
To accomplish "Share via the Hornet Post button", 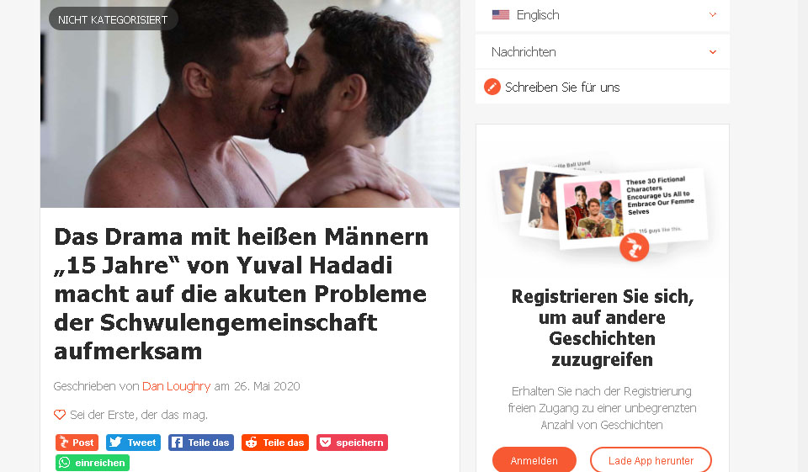I will coord(77,443).
